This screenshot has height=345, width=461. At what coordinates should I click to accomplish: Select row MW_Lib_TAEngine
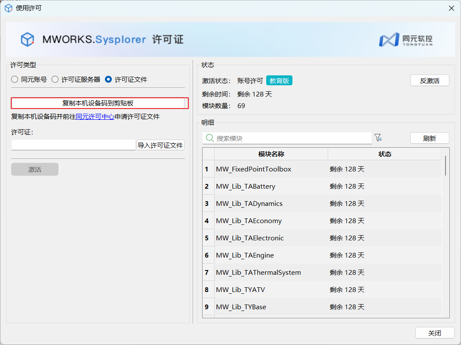[322, 255]
